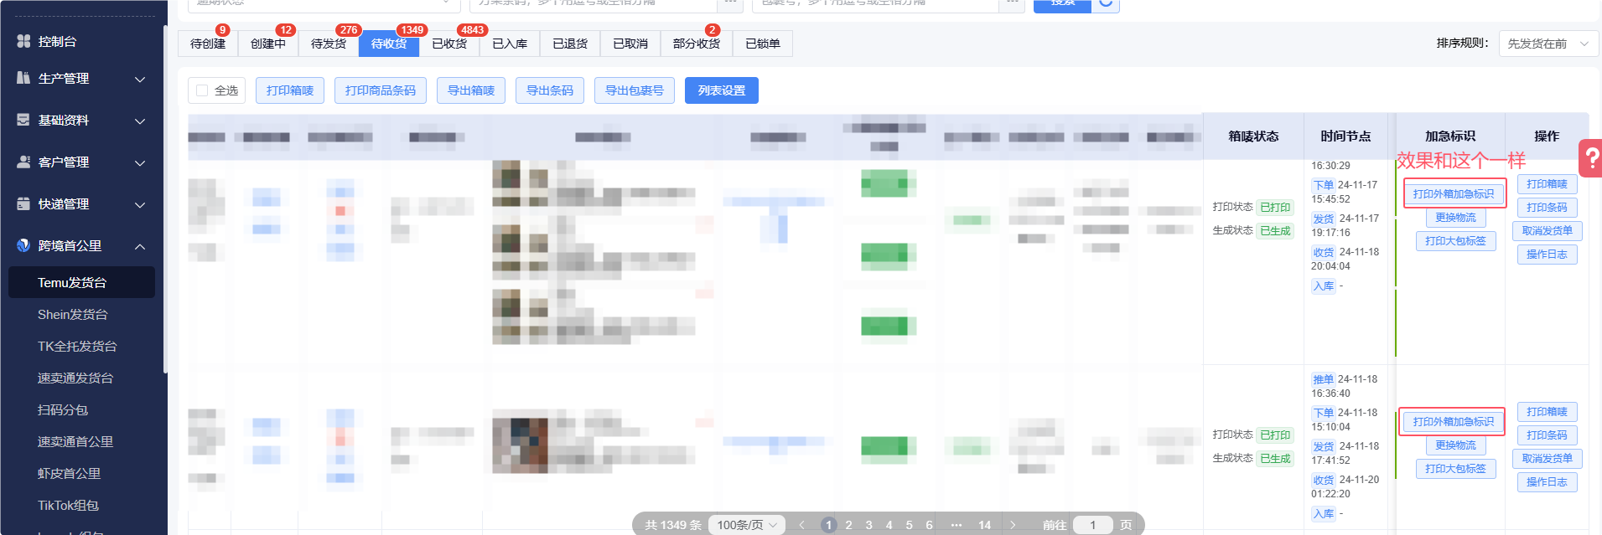
Task: Click the 基础资料 icon in sidebar
Action: [x=23, y=120]
